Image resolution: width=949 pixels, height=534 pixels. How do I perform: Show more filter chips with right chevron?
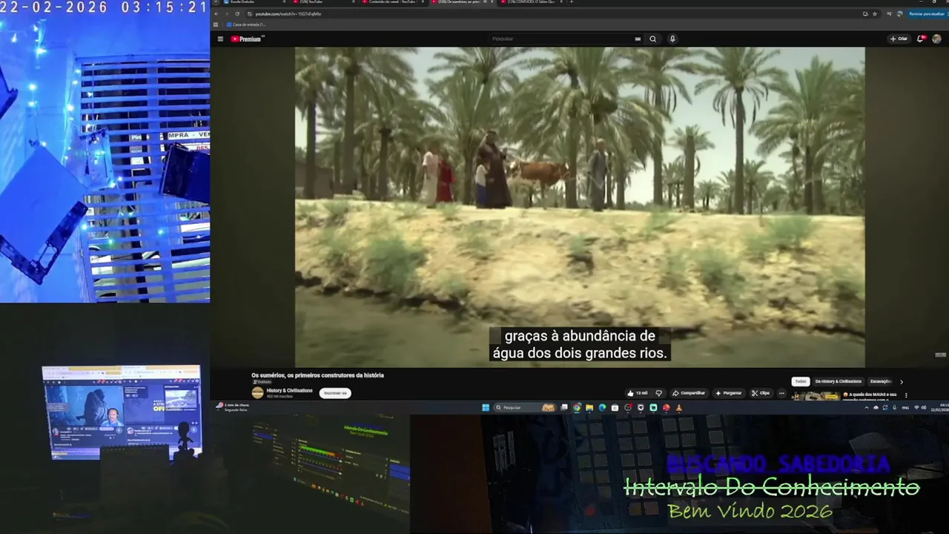[x=902, y=381]
